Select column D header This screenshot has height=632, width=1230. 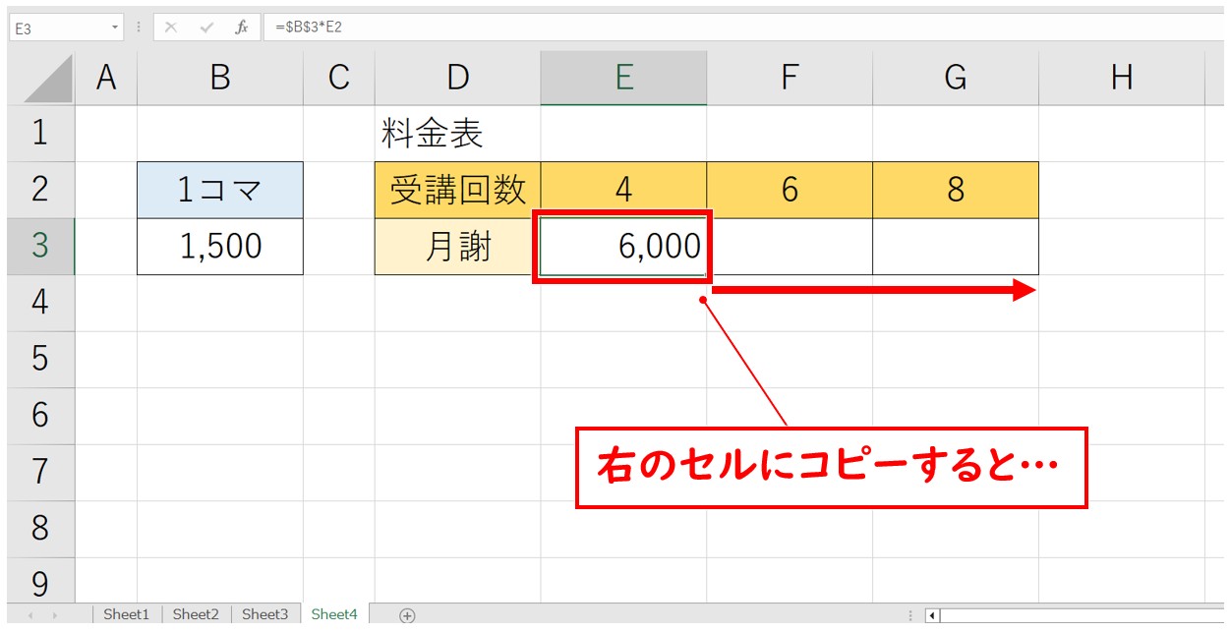458,79
